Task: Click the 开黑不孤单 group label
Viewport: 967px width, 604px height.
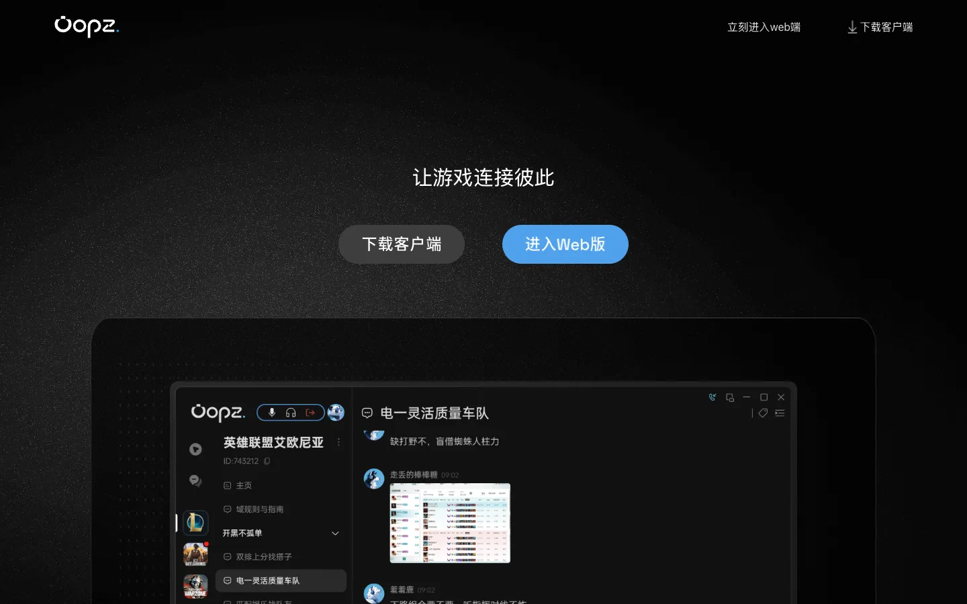Action: point(242,533)
